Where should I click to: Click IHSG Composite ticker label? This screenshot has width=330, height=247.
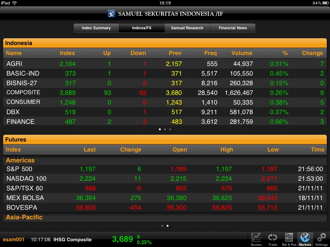pyautogui.click(x=73, y=240)
